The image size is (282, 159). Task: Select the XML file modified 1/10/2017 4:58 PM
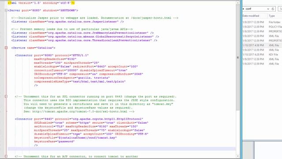tap(262, 45)
